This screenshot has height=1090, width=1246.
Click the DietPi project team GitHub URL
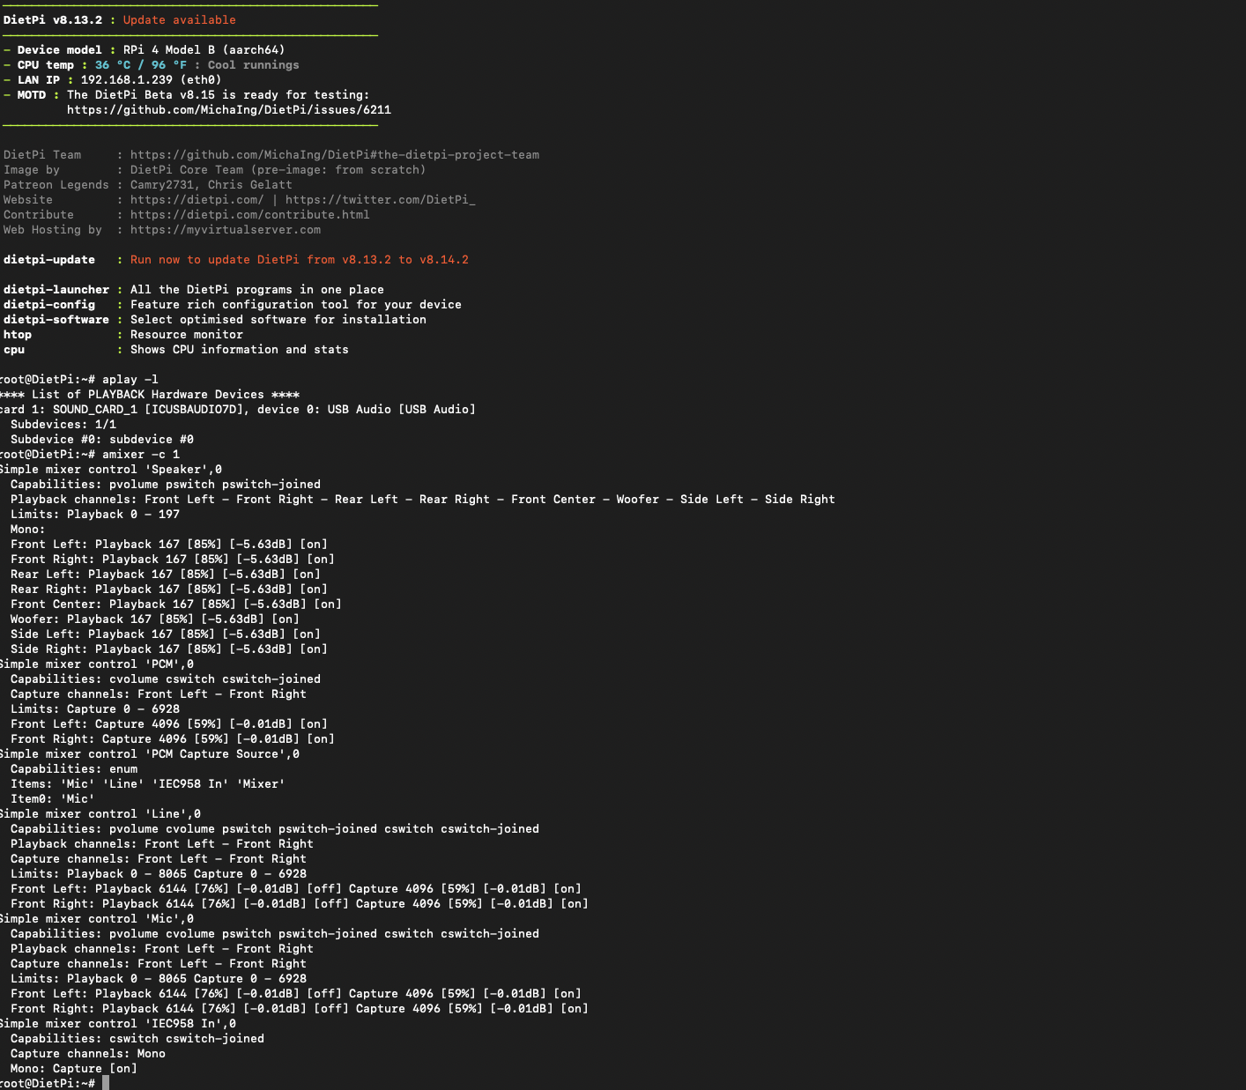click(334, 155)
